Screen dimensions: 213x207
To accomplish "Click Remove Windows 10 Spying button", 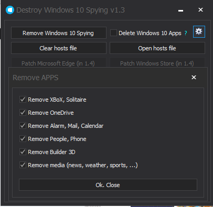I will [59, 33].
